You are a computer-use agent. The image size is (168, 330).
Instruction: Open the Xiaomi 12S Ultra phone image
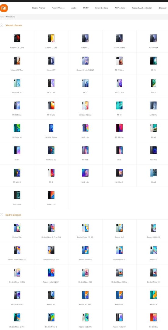17,38
